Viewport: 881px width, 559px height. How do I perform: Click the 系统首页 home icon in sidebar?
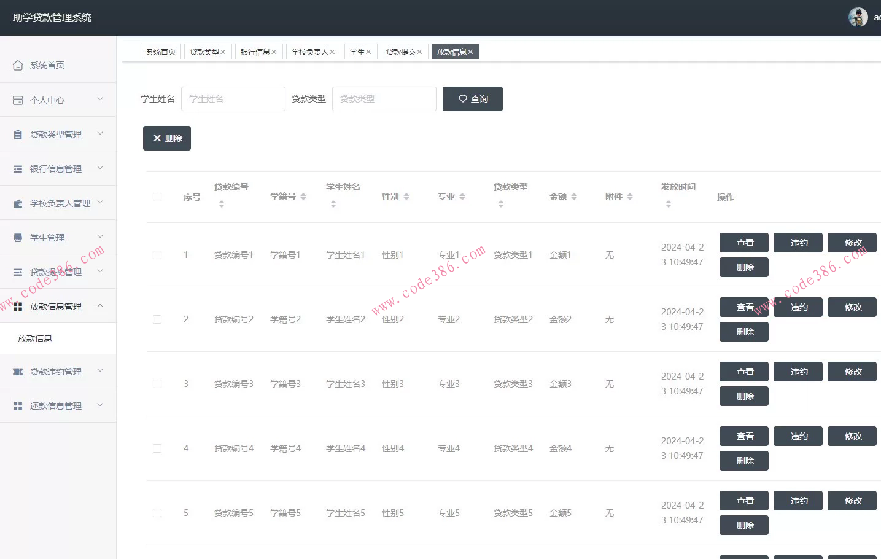17,64
